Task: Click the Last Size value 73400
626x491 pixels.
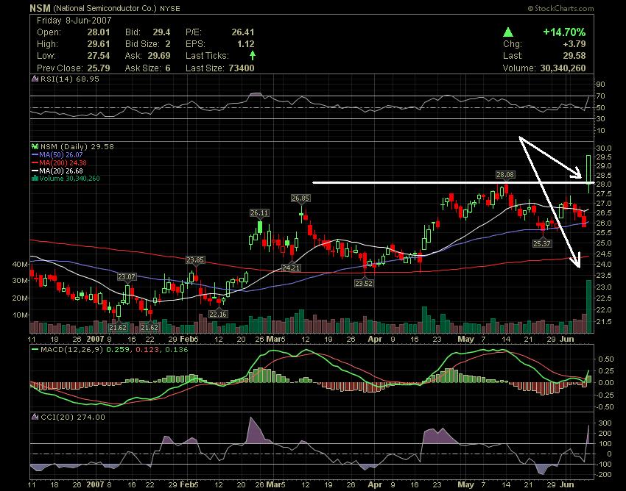Action: pyautogui.click(x=241, y=68)
